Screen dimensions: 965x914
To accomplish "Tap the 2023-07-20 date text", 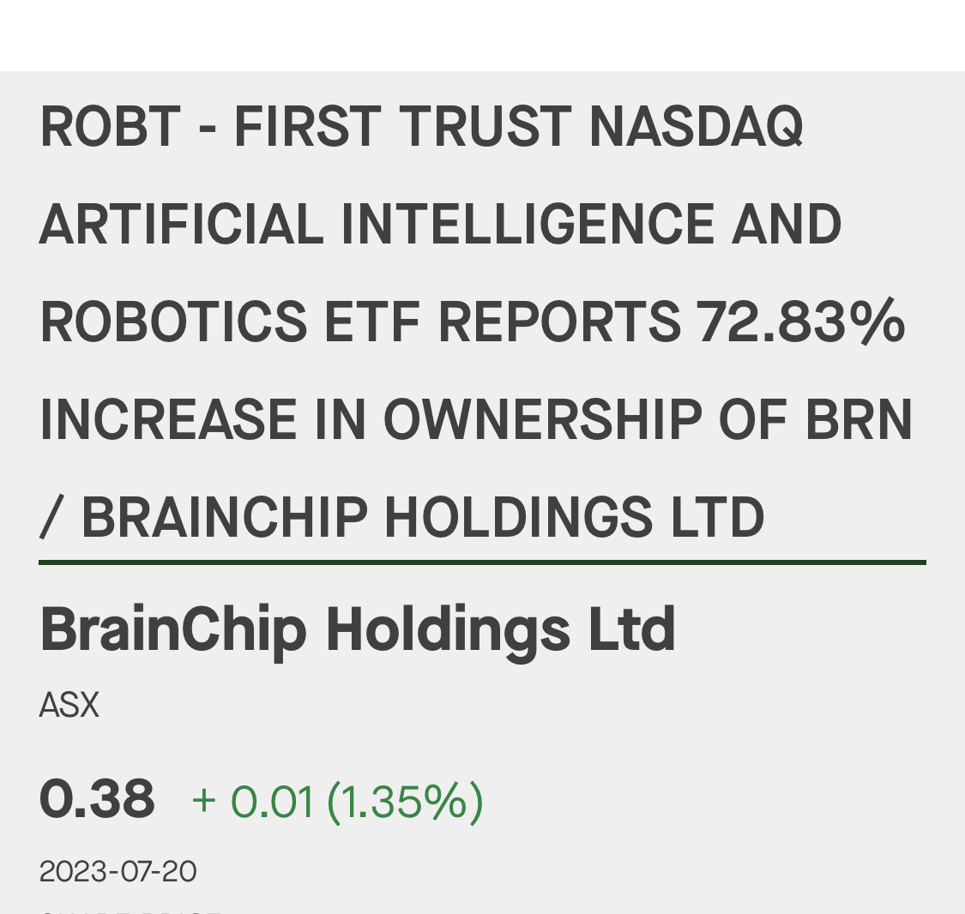I will (118, 871).
